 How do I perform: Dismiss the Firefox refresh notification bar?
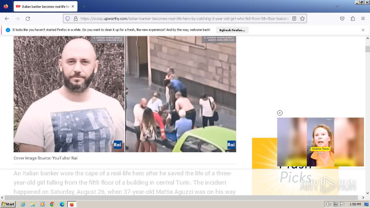click(363, 30)
